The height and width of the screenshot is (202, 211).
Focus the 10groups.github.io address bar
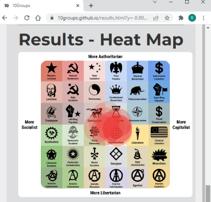pyautogui.click(x=102, y=18)
